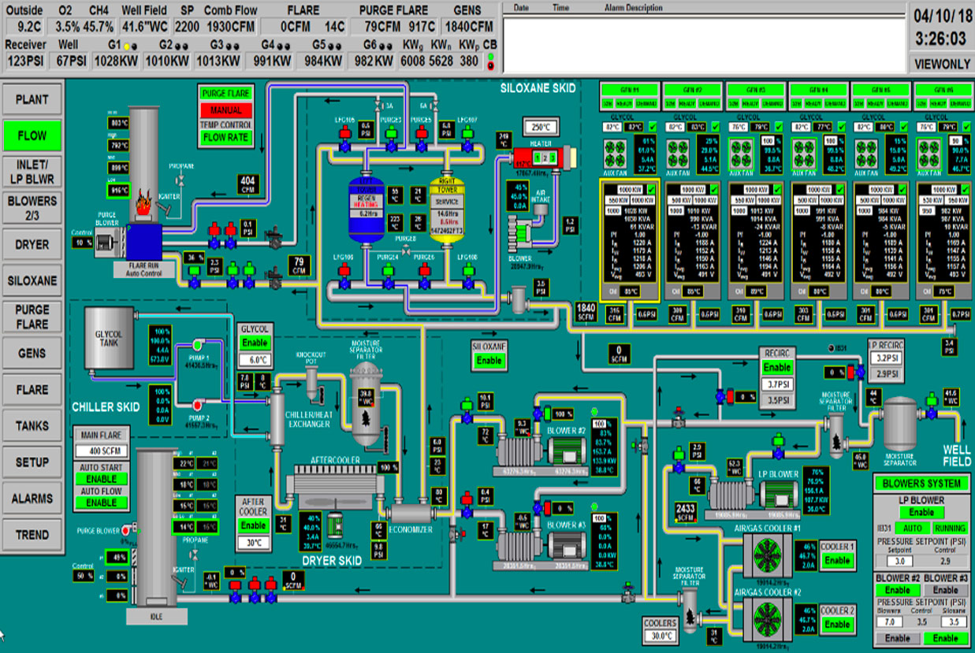This screenshot has width=975, height=653.
Task: Go to INLET/LP BLWR screen
Action: click(32, 172)
